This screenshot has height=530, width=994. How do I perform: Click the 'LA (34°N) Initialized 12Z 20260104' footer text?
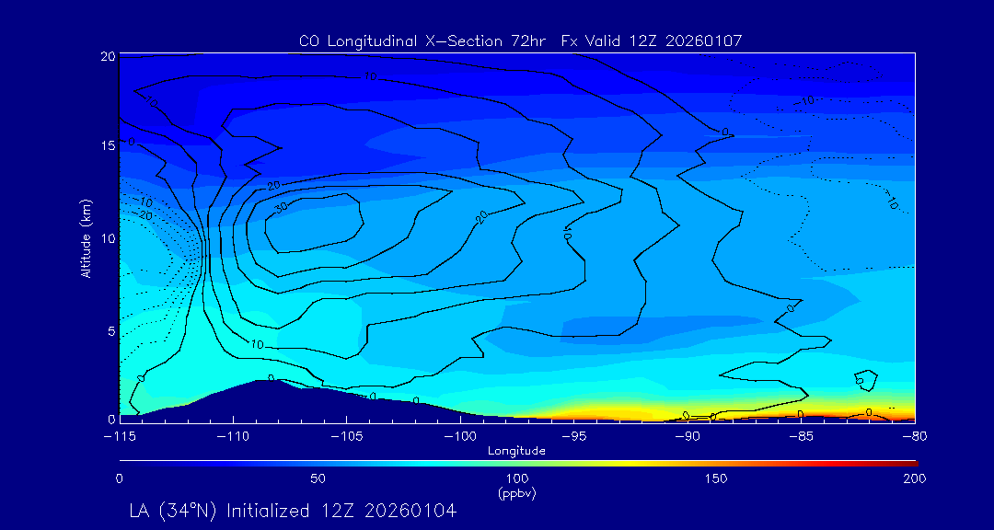(x=293, y=510)
